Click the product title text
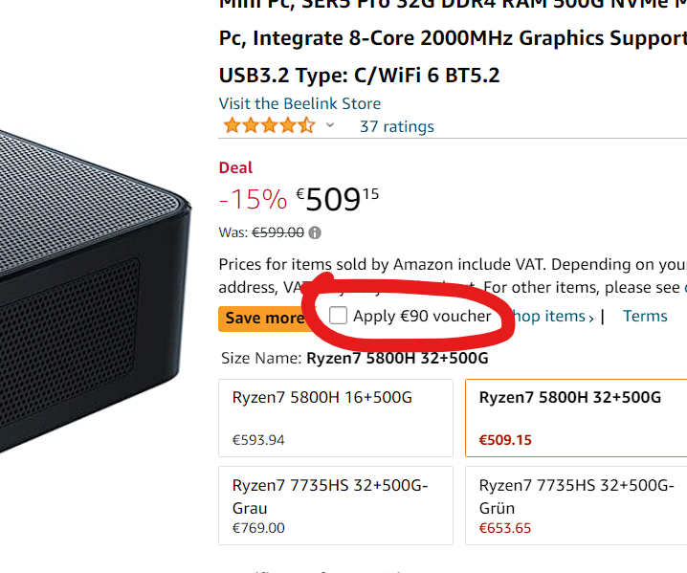The width and height of the screenshot is (687, 573). [452, 39]
